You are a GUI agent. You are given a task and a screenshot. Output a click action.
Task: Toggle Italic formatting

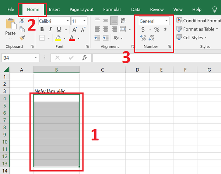(50, 29)
